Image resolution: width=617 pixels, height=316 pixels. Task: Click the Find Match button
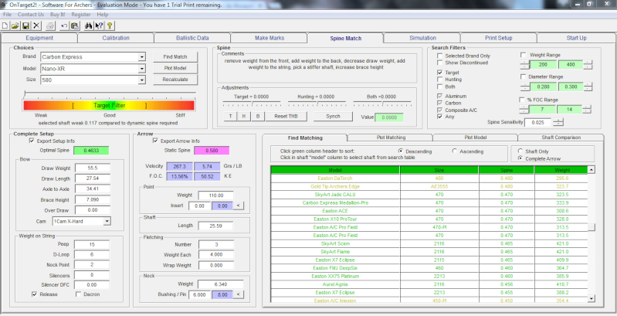click(x=175, y=56)
